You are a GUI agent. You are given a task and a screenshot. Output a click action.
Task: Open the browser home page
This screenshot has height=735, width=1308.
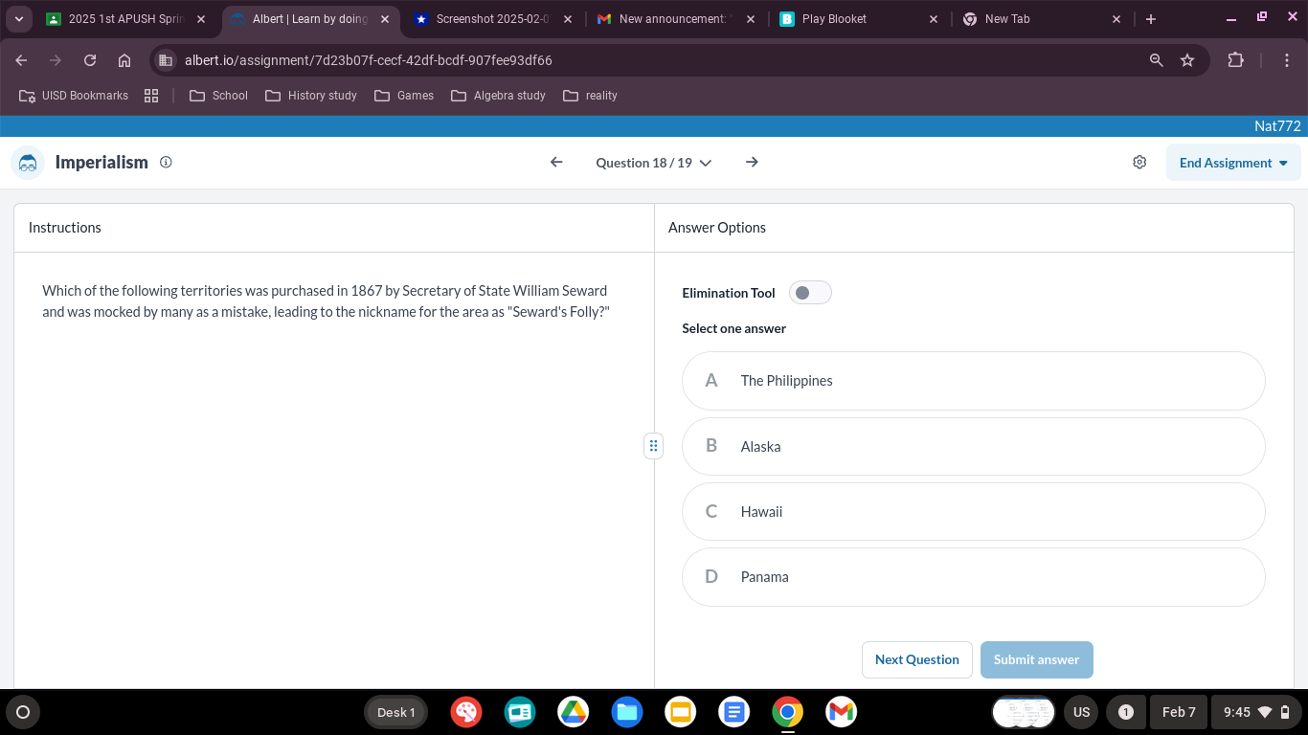tap(124, 60)
